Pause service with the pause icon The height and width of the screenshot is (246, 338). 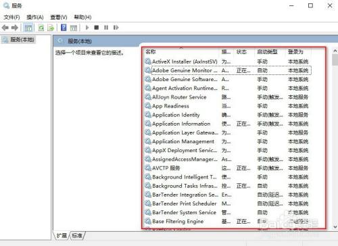pos(106,28)
